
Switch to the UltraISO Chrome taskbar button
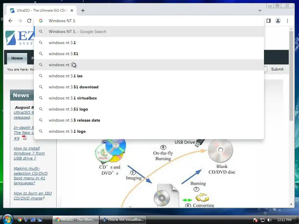click(76, 220)
